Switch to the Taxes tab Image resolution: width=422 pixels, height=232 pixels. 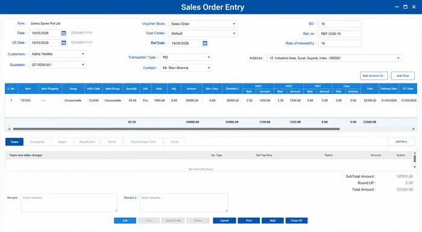point(14,142)
